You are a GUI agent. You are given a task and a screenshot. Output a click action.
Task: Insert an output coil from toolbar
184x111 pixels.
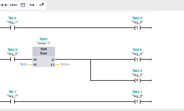(13, 5)
